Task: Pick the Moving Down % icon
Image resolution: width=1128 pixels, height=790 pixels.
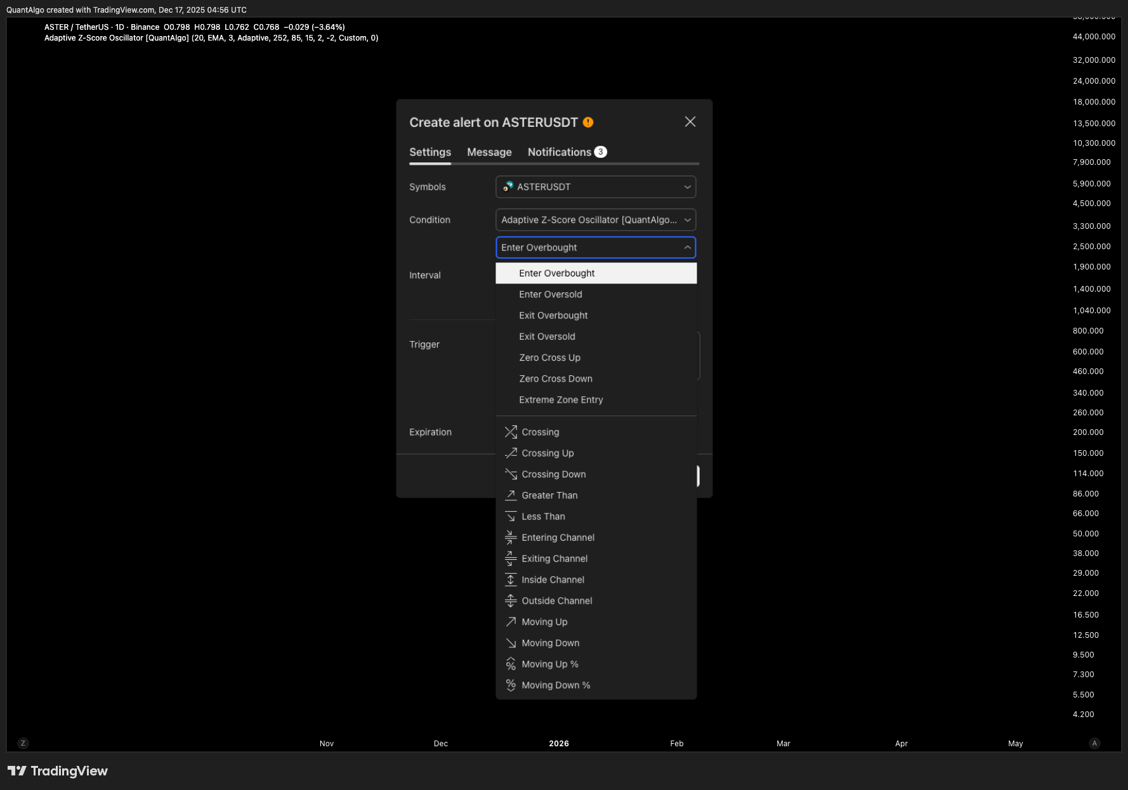Action: click(x=511, y=685)
